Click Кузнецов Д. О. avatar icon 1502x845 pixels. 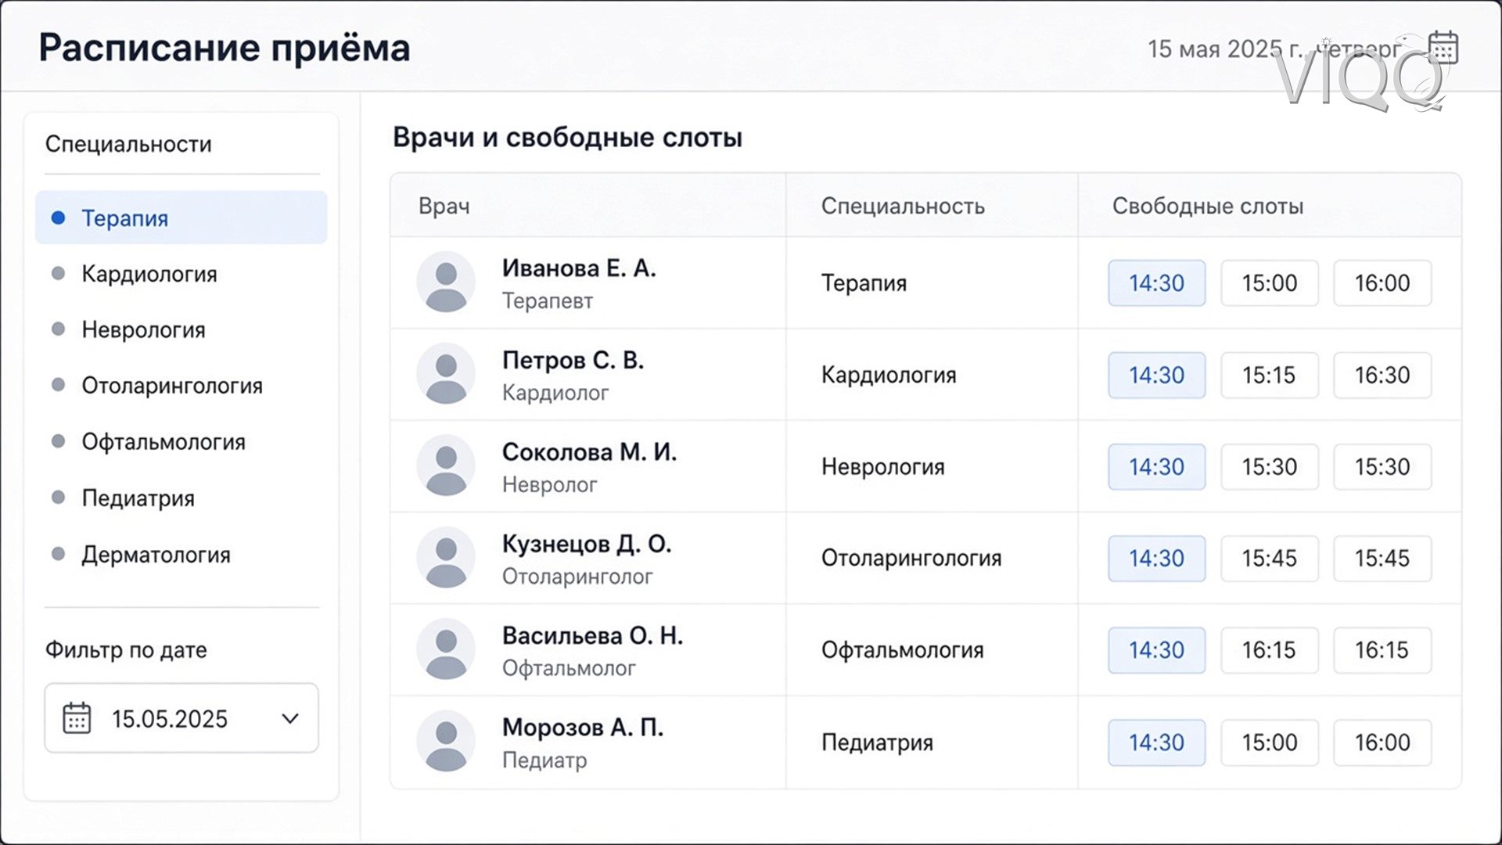446,557
